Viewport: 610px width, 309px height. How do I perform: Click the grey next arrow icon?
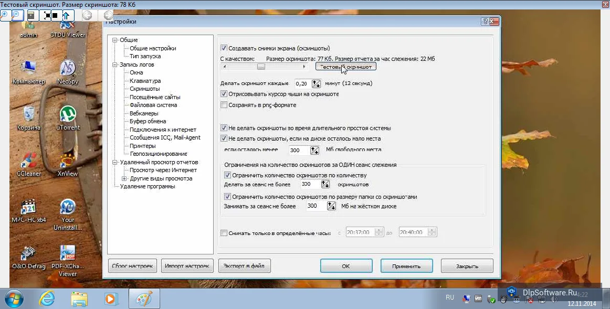108,15
